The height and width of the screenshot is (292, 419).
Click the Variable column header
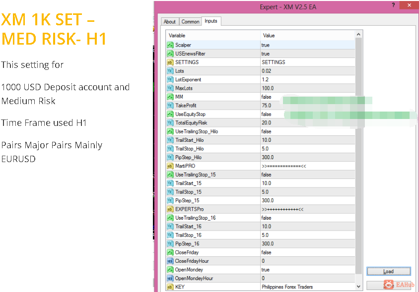(x=213, y=36)
